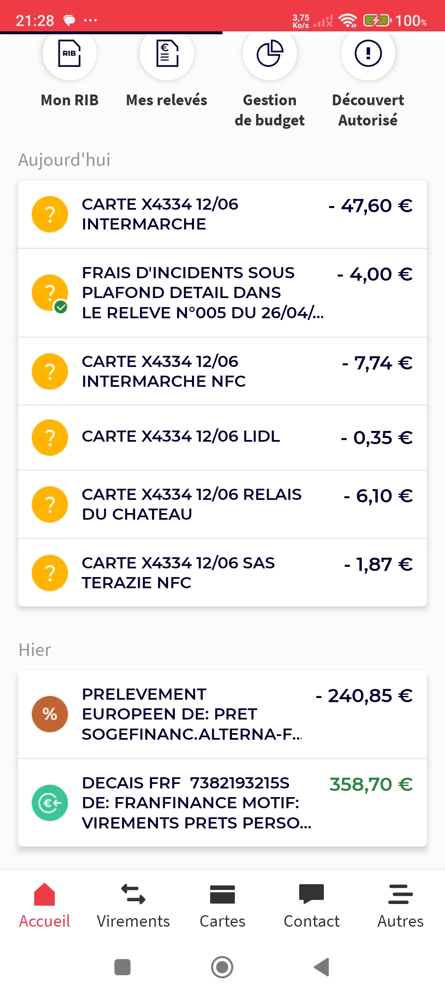
Task: Open the RELAIS DU CHATEAU transaction
Action: point(222,504)
